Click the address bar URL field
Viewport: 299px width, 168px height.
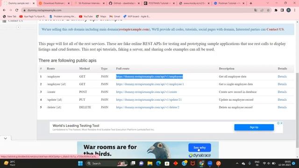137,10
